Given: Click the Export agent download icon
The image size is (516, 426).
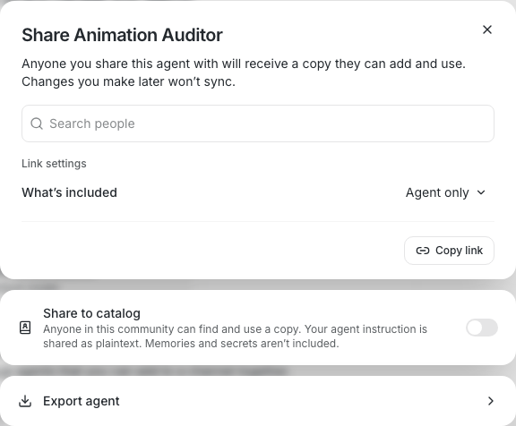Looking at the screenshot, I should click(x=25, y=401).
